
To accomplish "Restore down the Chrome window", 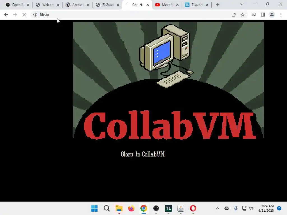I will (x=268, y=4).
